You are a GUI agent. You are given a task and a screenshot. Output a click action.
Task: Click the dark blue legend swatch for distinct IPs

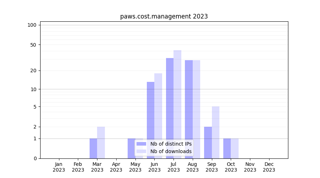pos(141,144)
